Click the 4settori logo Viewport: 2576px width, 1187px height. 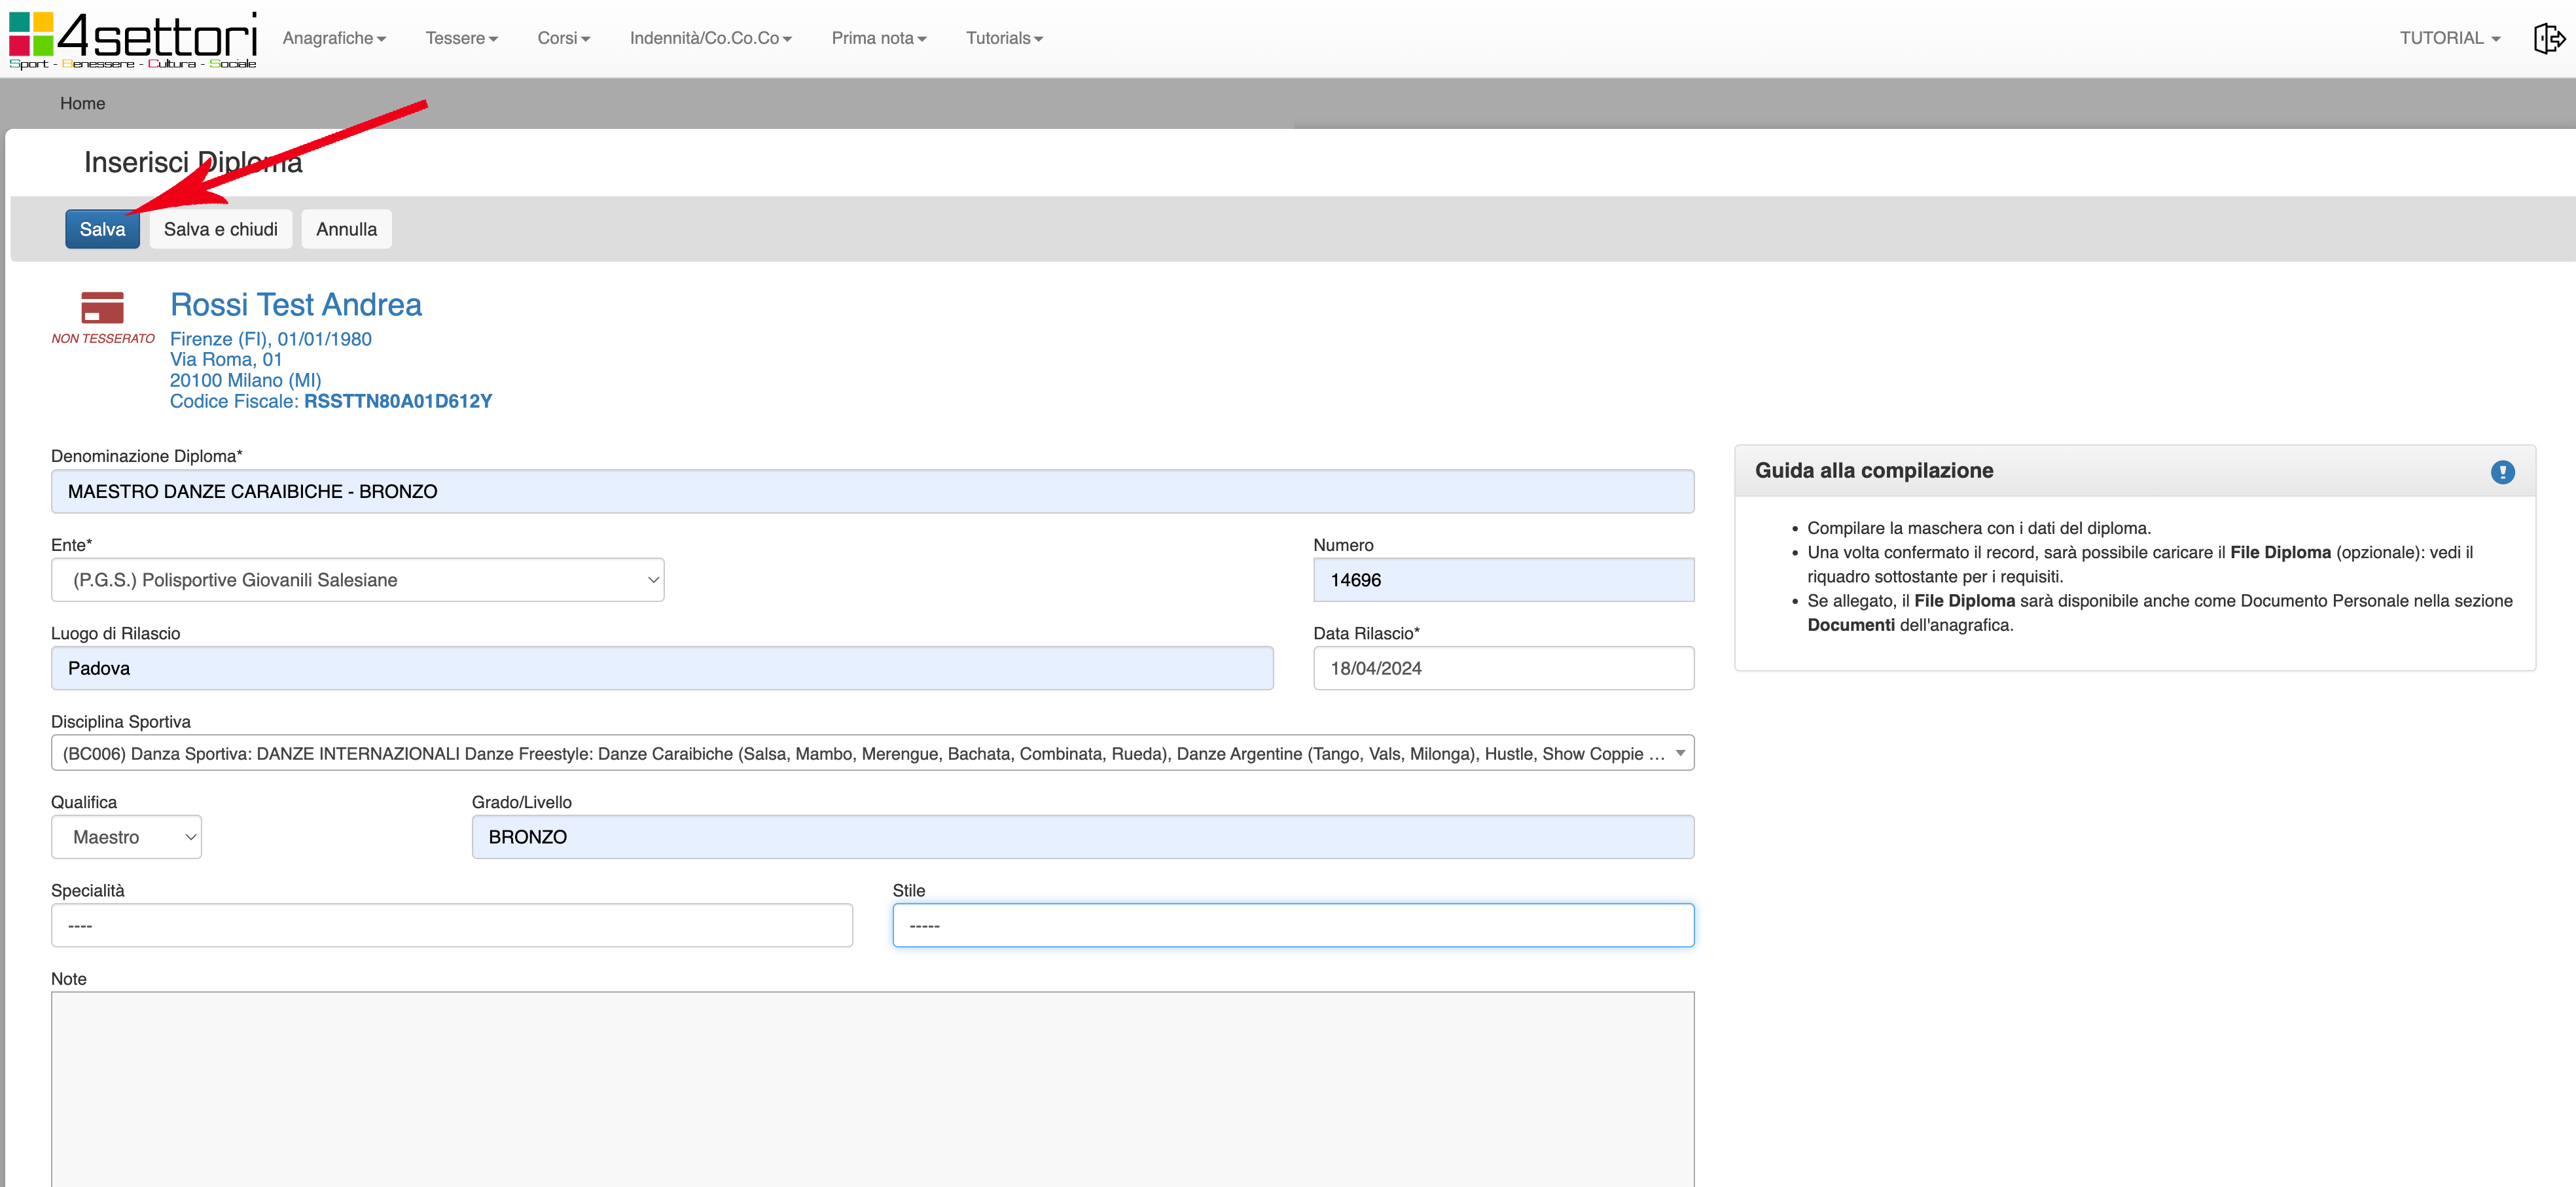pos(133,39)
